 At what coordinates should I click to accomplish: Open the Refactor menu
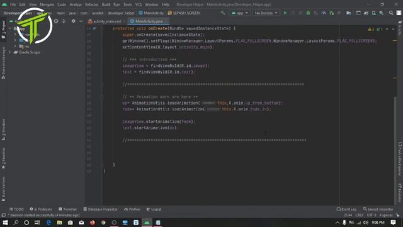point(92,4)
